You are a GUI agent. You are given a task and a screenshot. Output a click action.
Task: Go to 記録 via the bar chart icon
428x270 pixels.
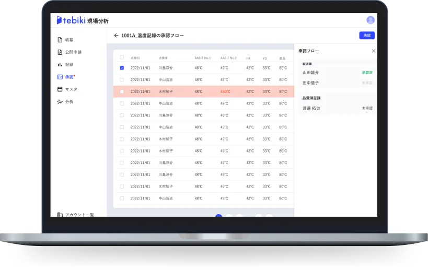click(69, 64)
